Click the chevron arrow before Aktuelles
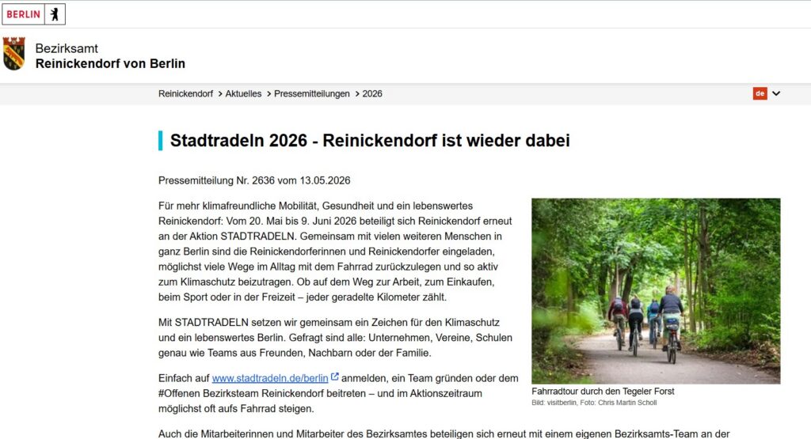Image resolution: width=811 pixels, height=439 pixels. point(220,93)
